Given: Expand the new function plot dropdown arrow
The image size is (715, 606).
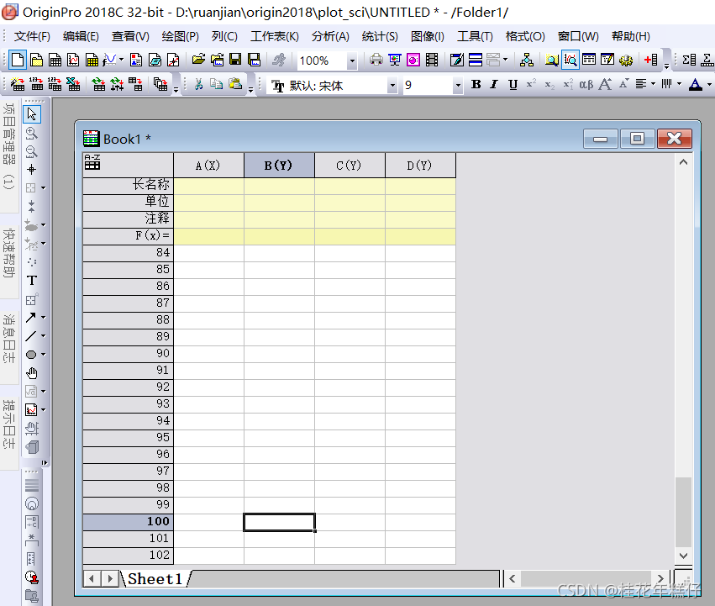Looking at the screenshot, I should point(121,60).
